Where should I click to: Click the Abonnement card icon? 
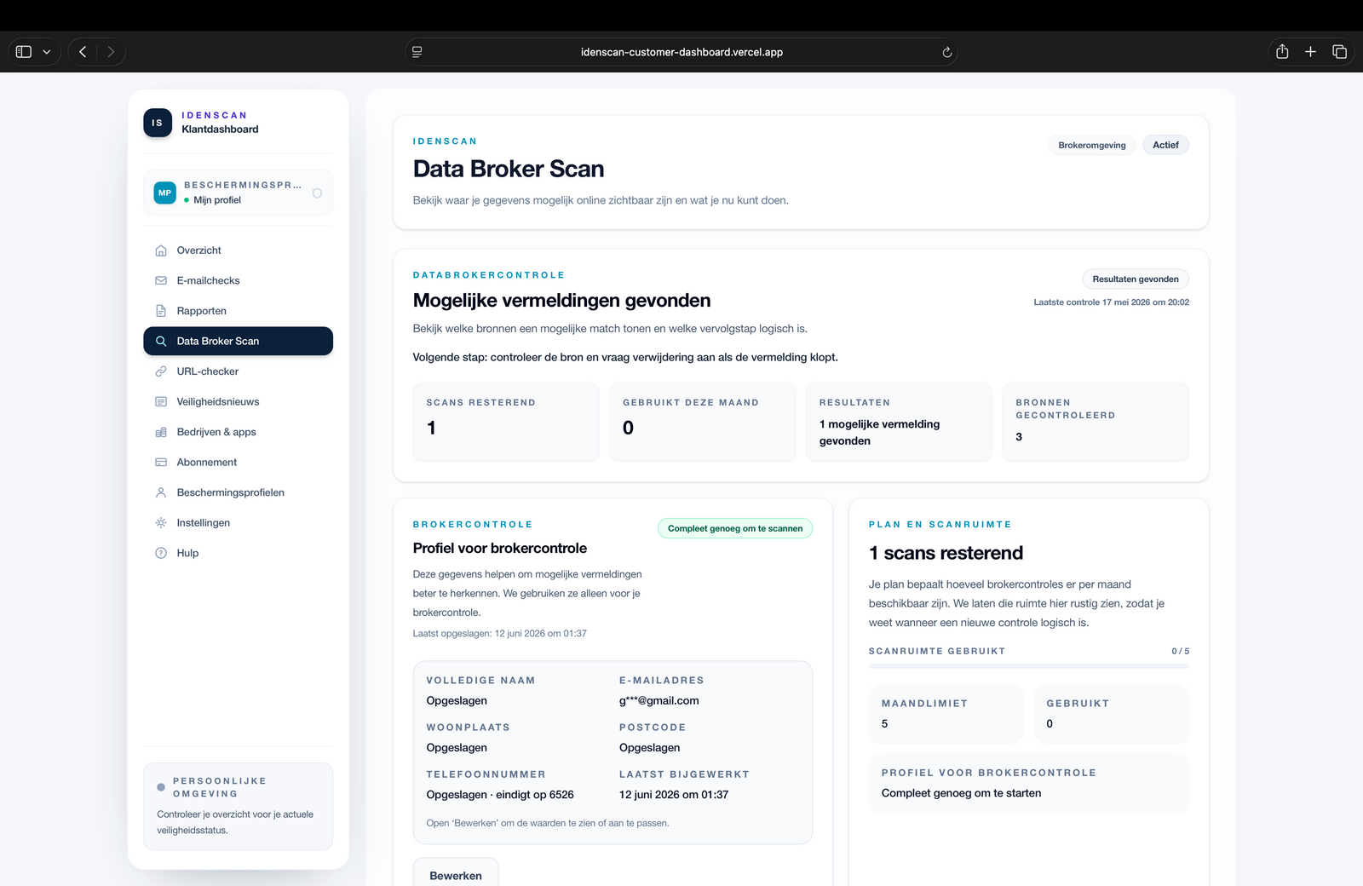(x=161, y=463)
